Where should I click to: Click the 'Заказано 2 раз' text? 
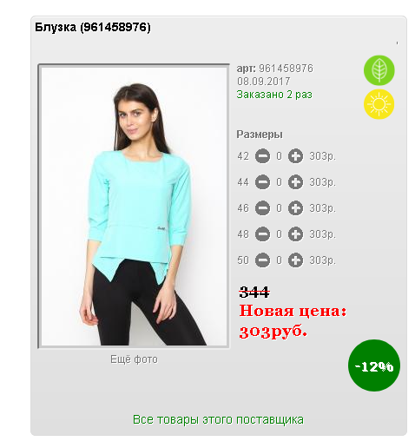tap(274, 95)
